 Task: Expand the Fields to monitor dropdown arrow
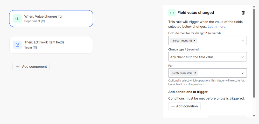[242, 41]
